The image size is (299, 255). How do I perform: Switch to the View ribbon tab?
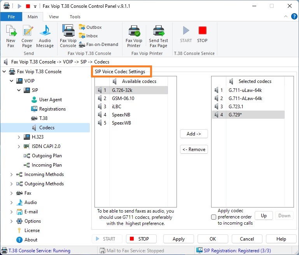click(x=54, y=17)
